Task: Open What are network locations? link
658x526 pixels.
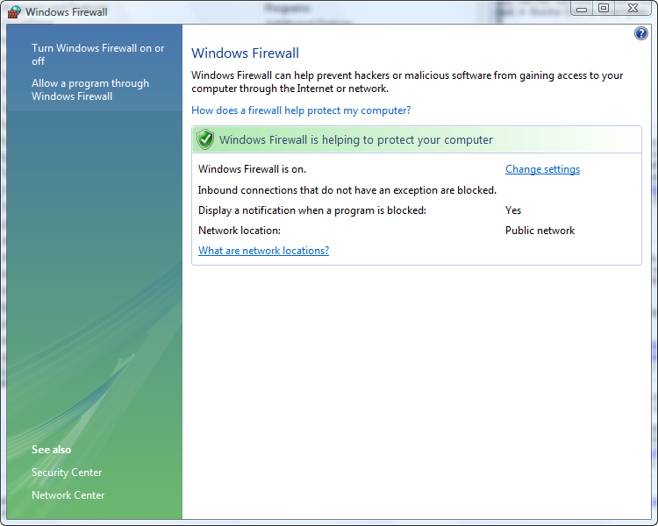Action: click(x=263, y=251)
